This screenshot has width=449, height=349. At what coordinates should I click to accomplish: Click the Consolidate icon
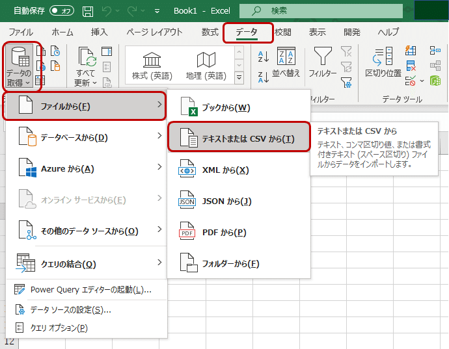tap(435, 51)
